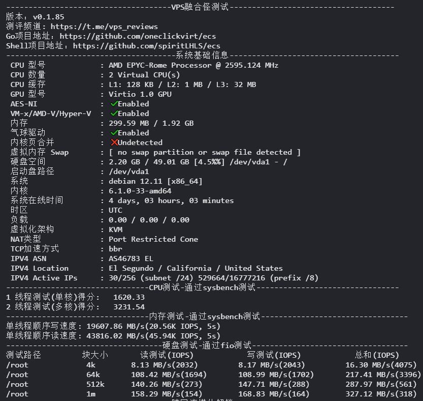
Task: Click the version text v0.1.85
Action: click(49, 17)
